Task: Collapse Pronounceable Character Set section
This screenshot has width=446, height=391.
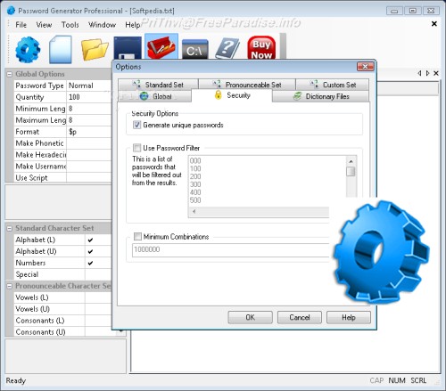Action: 10,286
